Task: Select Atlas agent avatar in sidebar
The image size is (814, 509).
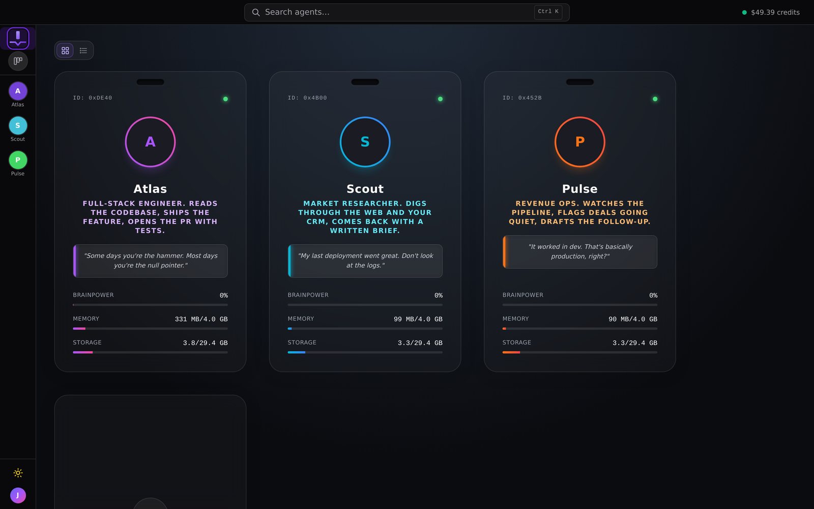Action: 18,91
